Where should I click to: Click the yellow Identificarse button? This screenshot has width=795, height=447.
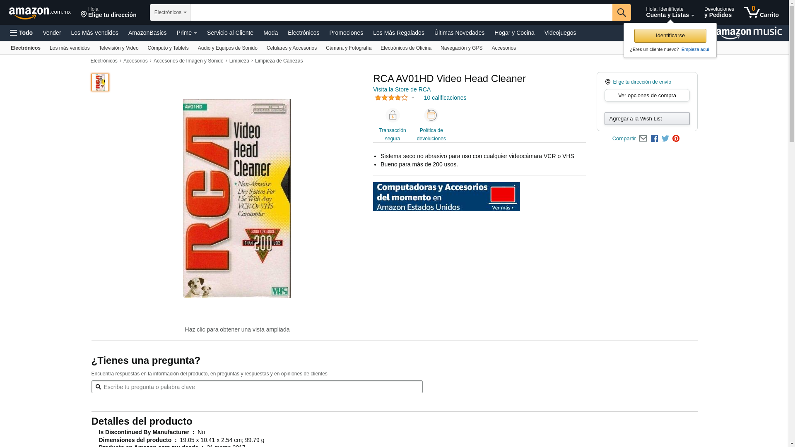tap(670, 36)
